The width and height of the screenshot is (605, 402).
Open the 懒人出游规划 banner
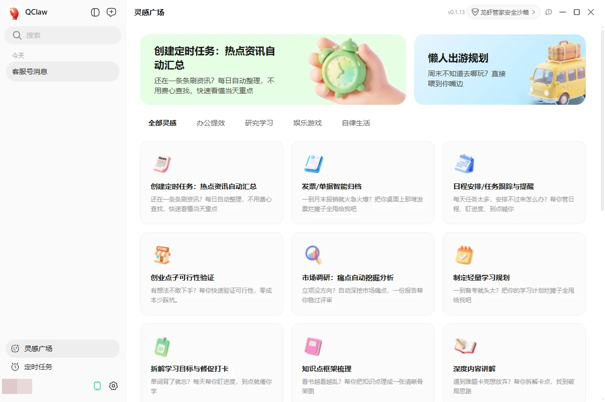point(500,71)
